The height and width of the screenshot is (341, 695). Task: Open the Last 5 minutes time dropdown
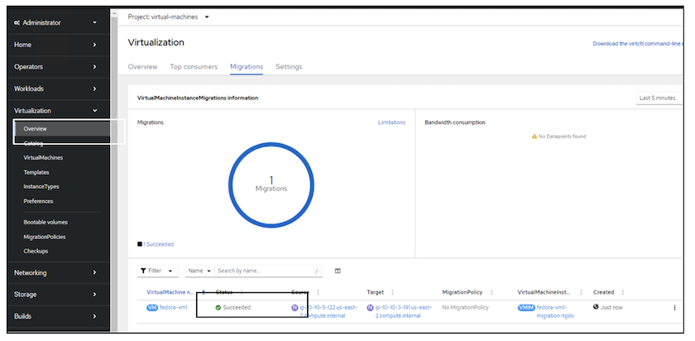pyautogui.click(x=659, y=98)
